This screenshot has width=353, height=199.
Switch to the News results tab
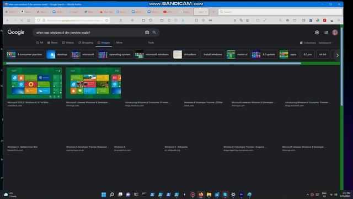[x=52, y=43]
